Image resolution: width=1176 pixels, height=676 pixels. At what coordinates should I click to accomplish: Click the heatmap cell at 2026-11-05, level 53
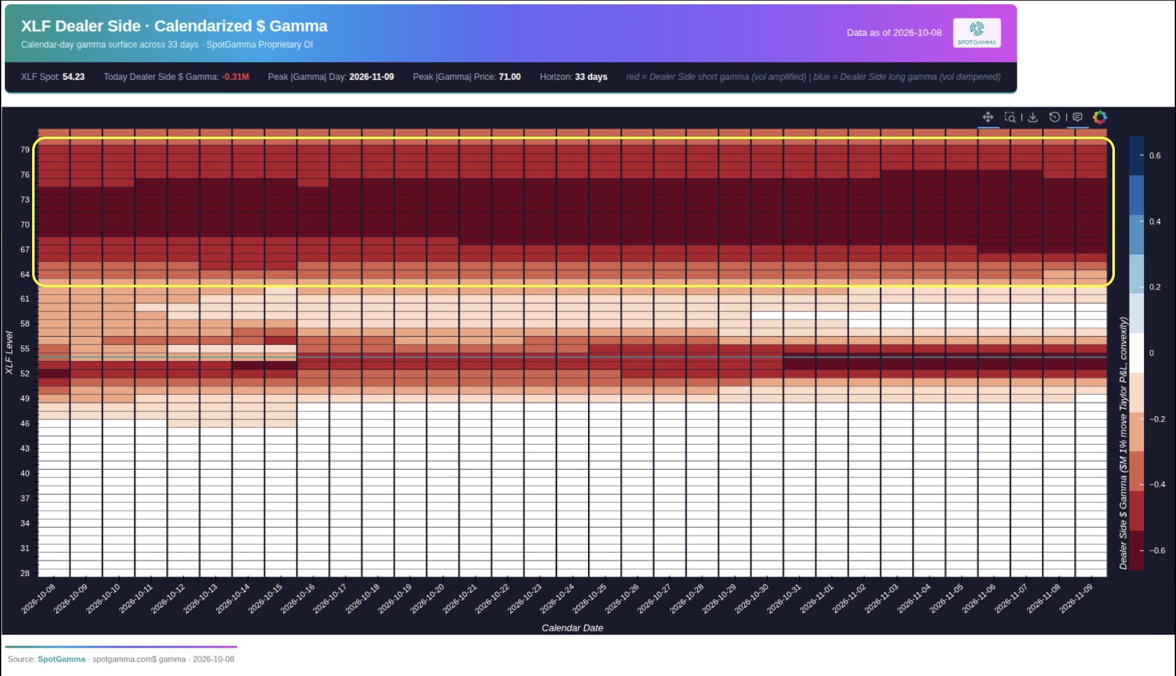click(x=962, y=365)
